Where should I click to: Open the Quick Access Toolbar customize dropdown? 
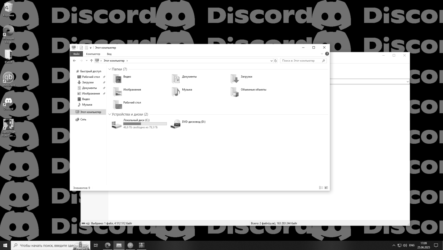[x=91, y=48]
